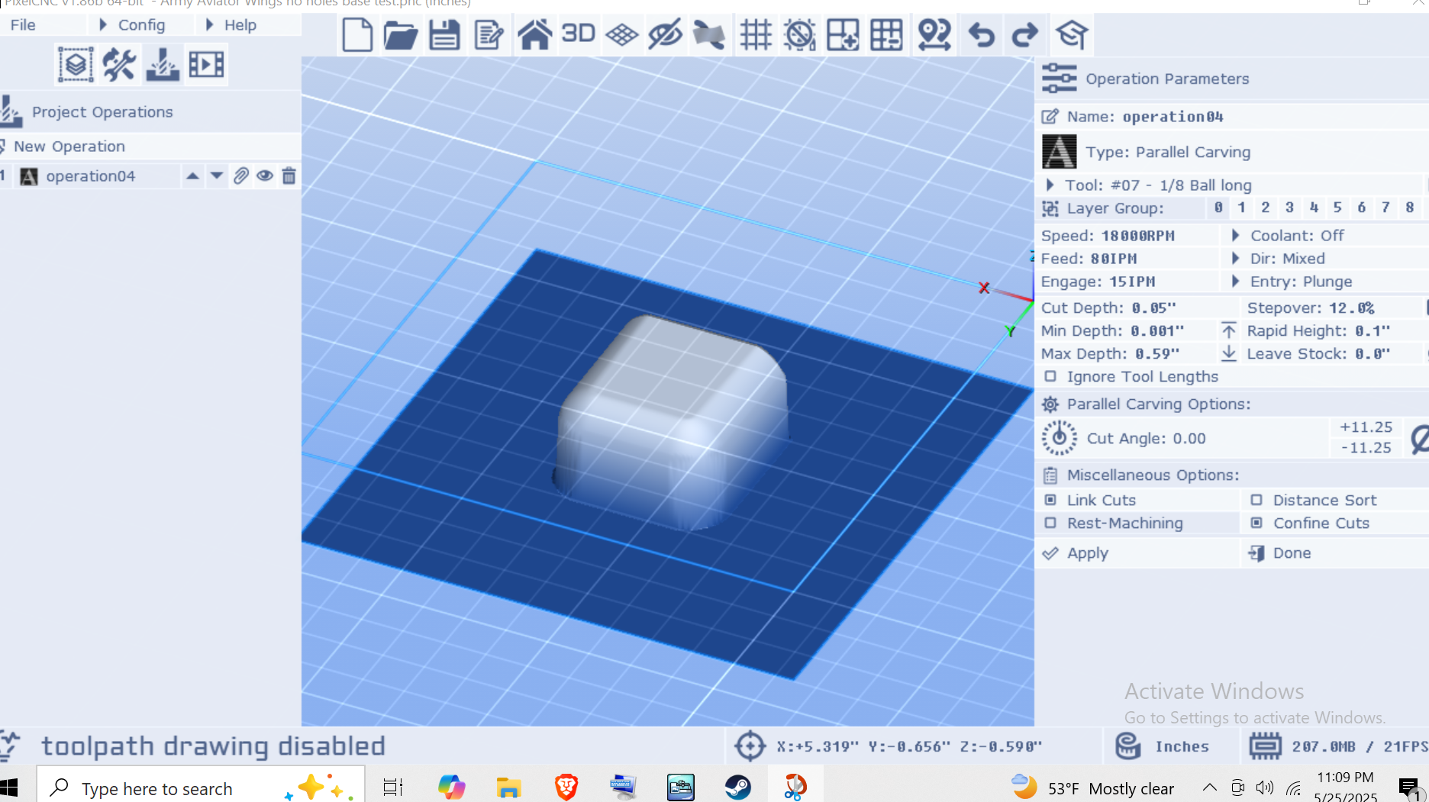
Task: Toggle operation04 visibility eye icon
Action: click(265, 176)
